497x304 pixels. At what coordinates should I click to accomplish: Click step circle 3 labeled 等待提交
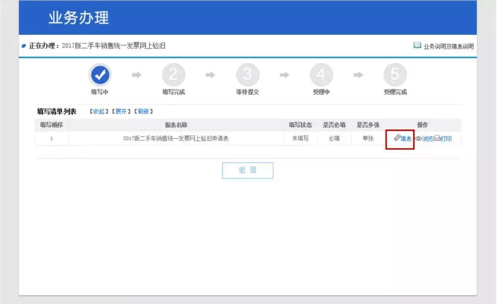click(x=248, y=74)
